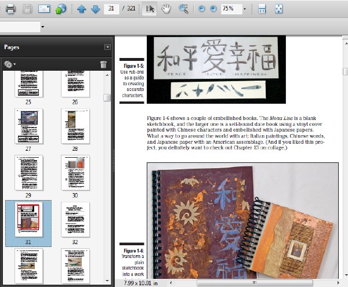Choose the Select text cursor tool
Viewport: 348px width, 287px height.
pyautogui.click(x=150, y=9)
